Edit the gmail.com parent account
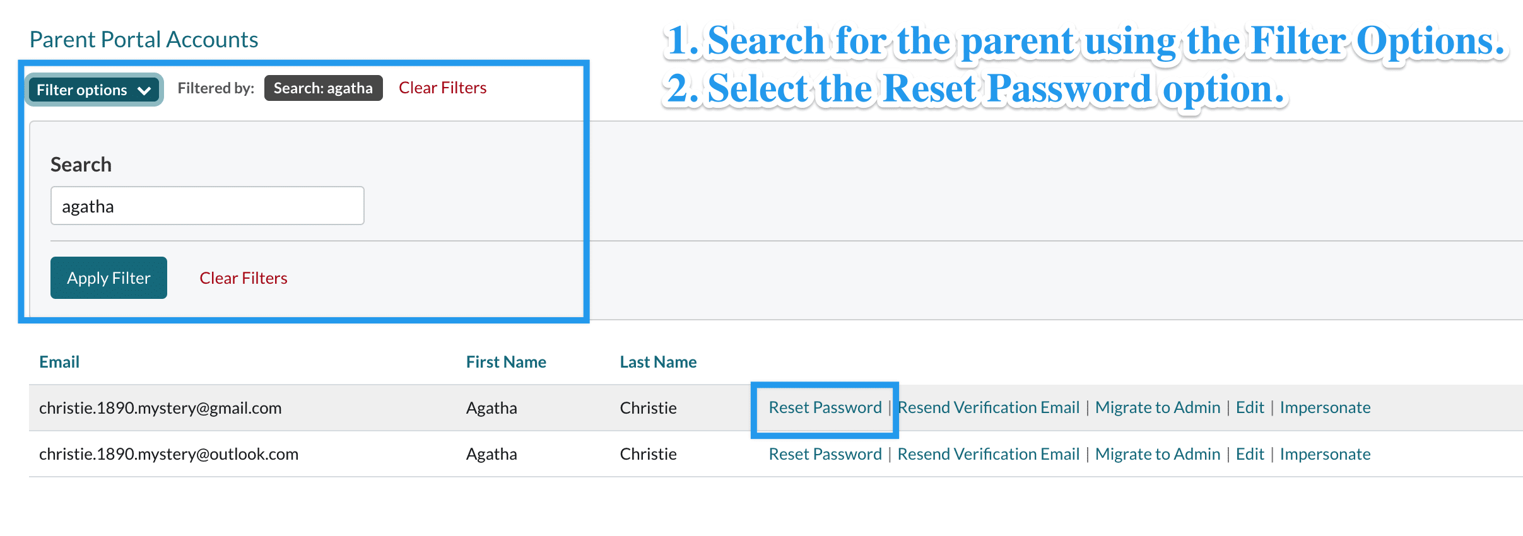Screen dimensions: 1523x536 1249,407
